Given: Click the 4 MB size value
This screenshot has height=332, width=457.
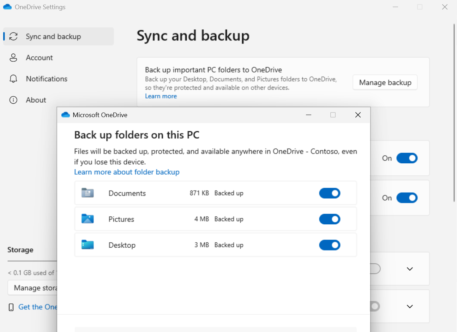Looking at the screenshot, I should [x=202, y=219].
